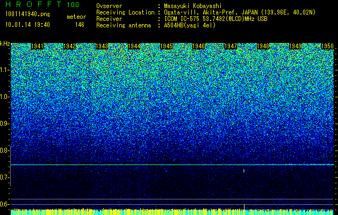Click the 1.1 kHz axis label
This screenshot has width=338, height=215.
click(4, 70)
